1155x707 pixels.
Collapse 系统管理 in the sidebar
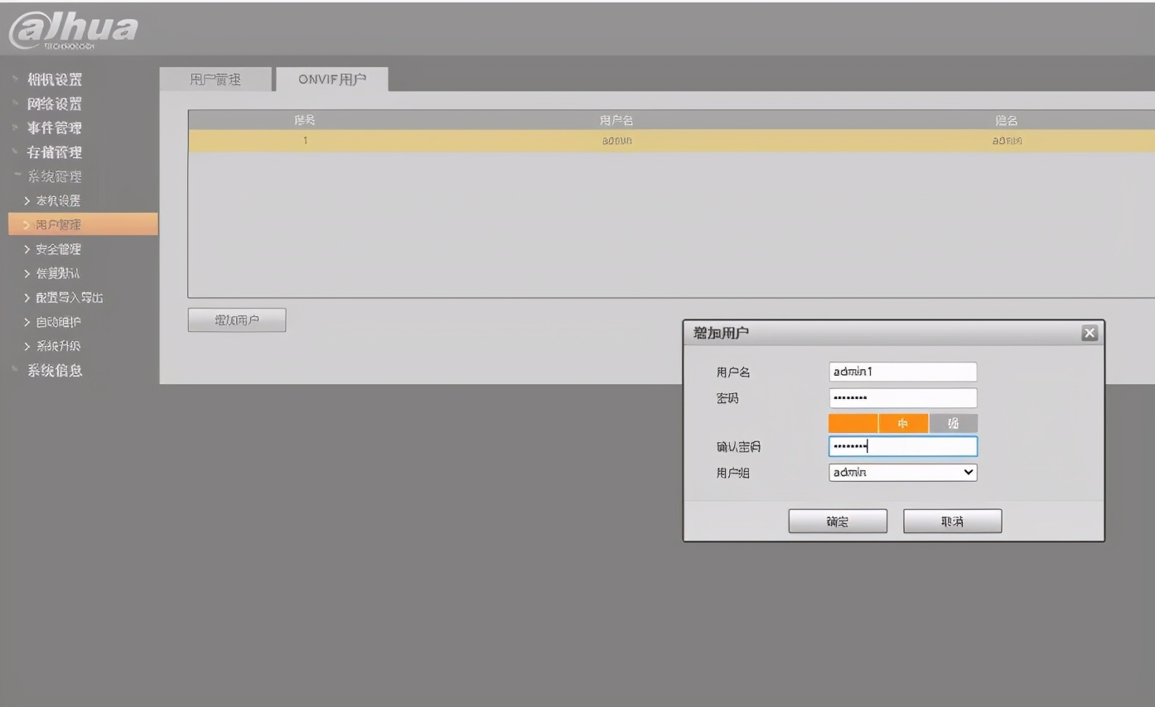[55, 176]
